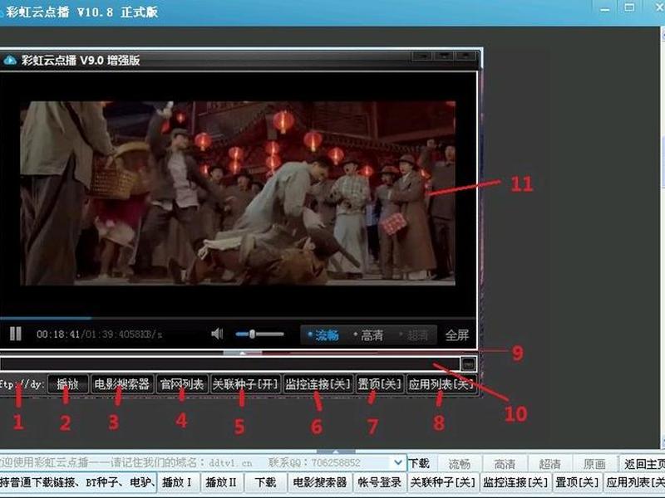The width and height of the screenshot is (665, 498).
Task: Click the address combo box with ddtv1.cn text
Action: pos(202,463)
